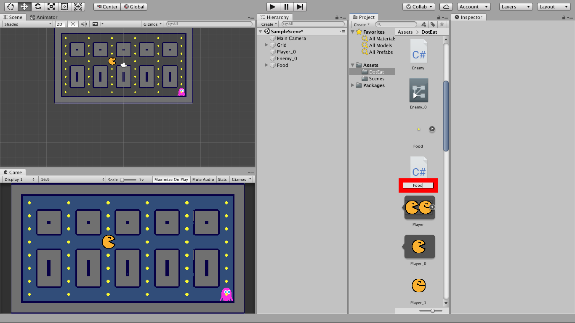
Task: Select Player_0 in Hierarchy
Action: click(286, 52)
